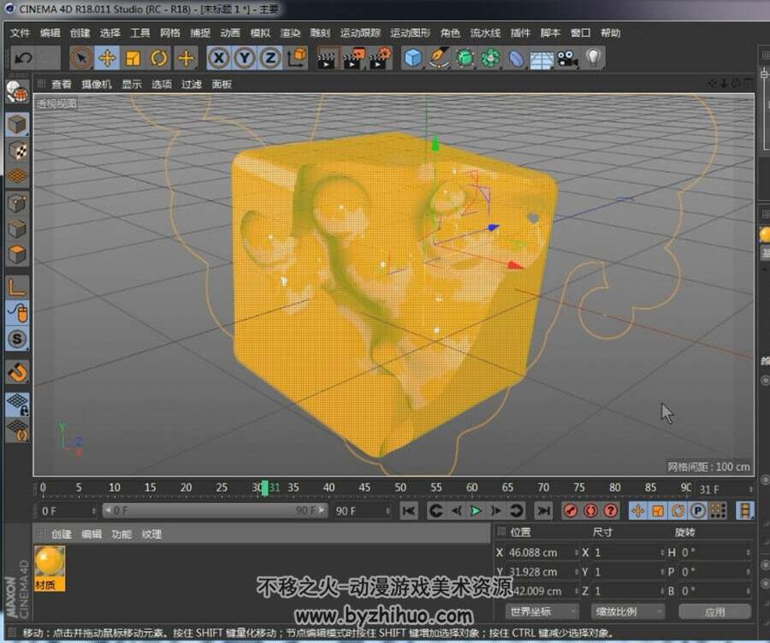Open the 文件 menu
770x643 pixels.
(x=21, y=32)
